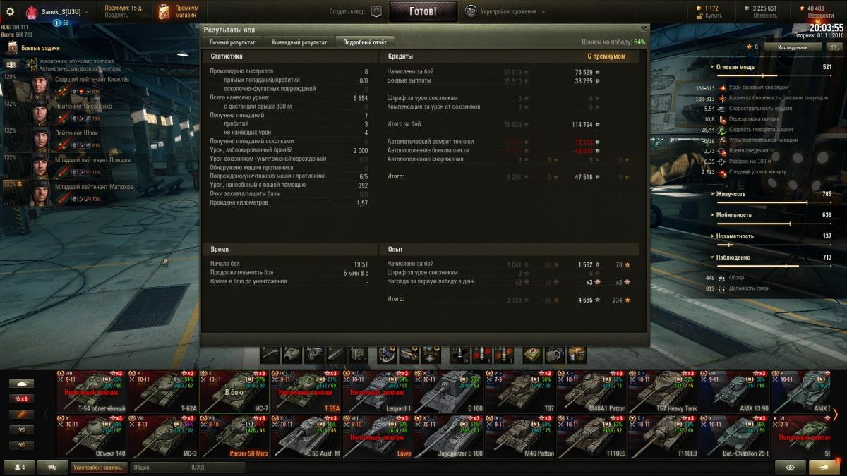847x476 pixels.
Task: Open the chat channels icon
Action: point(52,467)
